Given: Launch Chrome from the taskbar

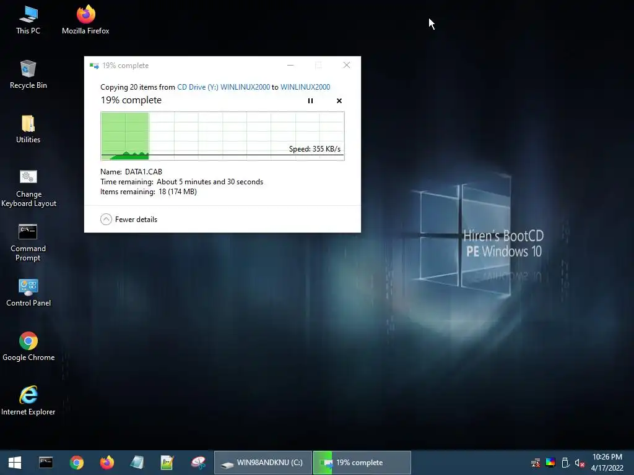Looking at the screenshot, I should pos(76,463).
